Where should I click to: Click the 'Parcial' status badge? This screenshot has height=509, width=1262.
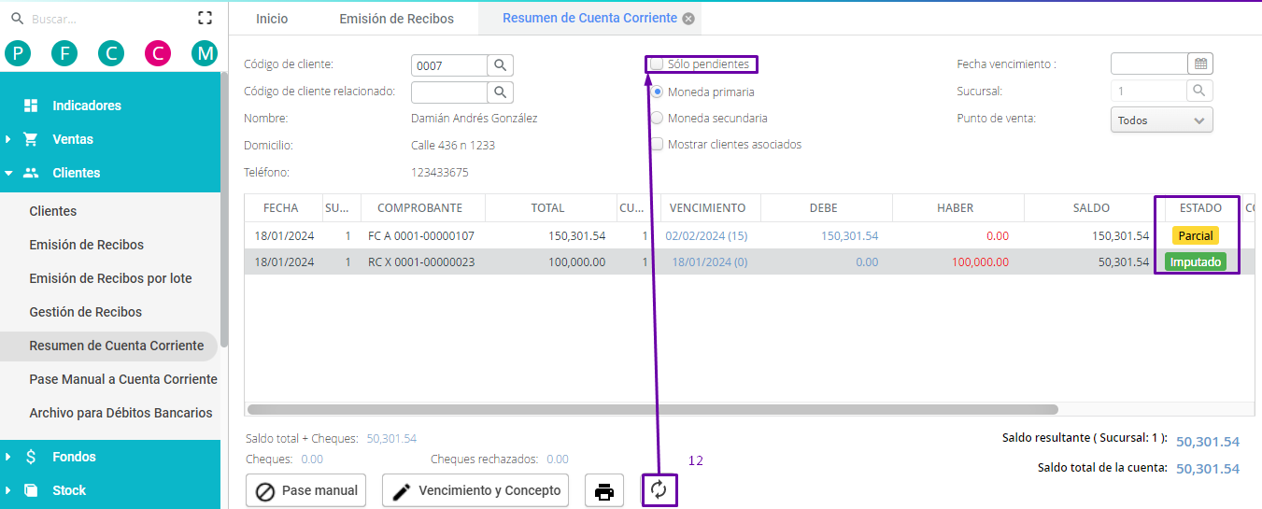click(1196, 236)
